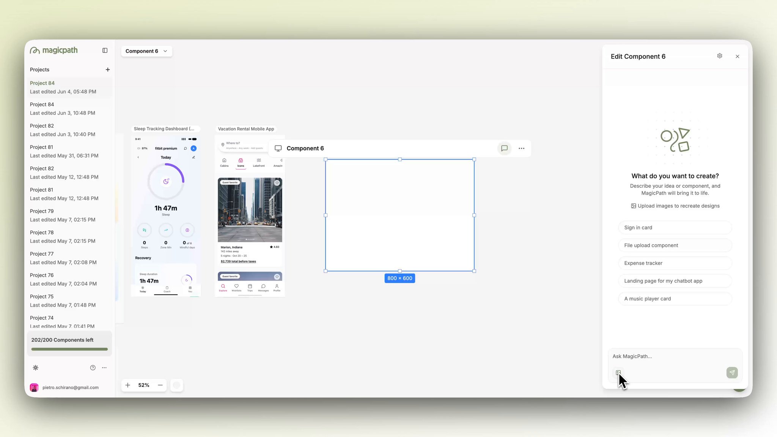The height and width of the screenshot is (437, 777).
Task: Open comment icon on Component 6 bar
Action: pyautogui.click(x=504, y=148)
